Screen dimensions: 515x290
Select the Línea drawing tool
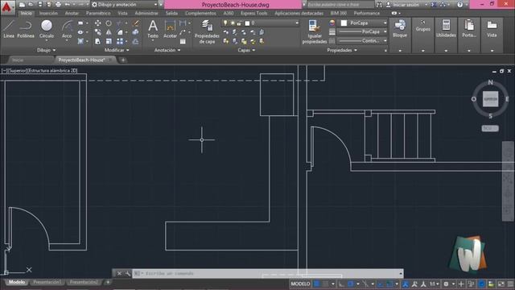[x=9, y=29]
